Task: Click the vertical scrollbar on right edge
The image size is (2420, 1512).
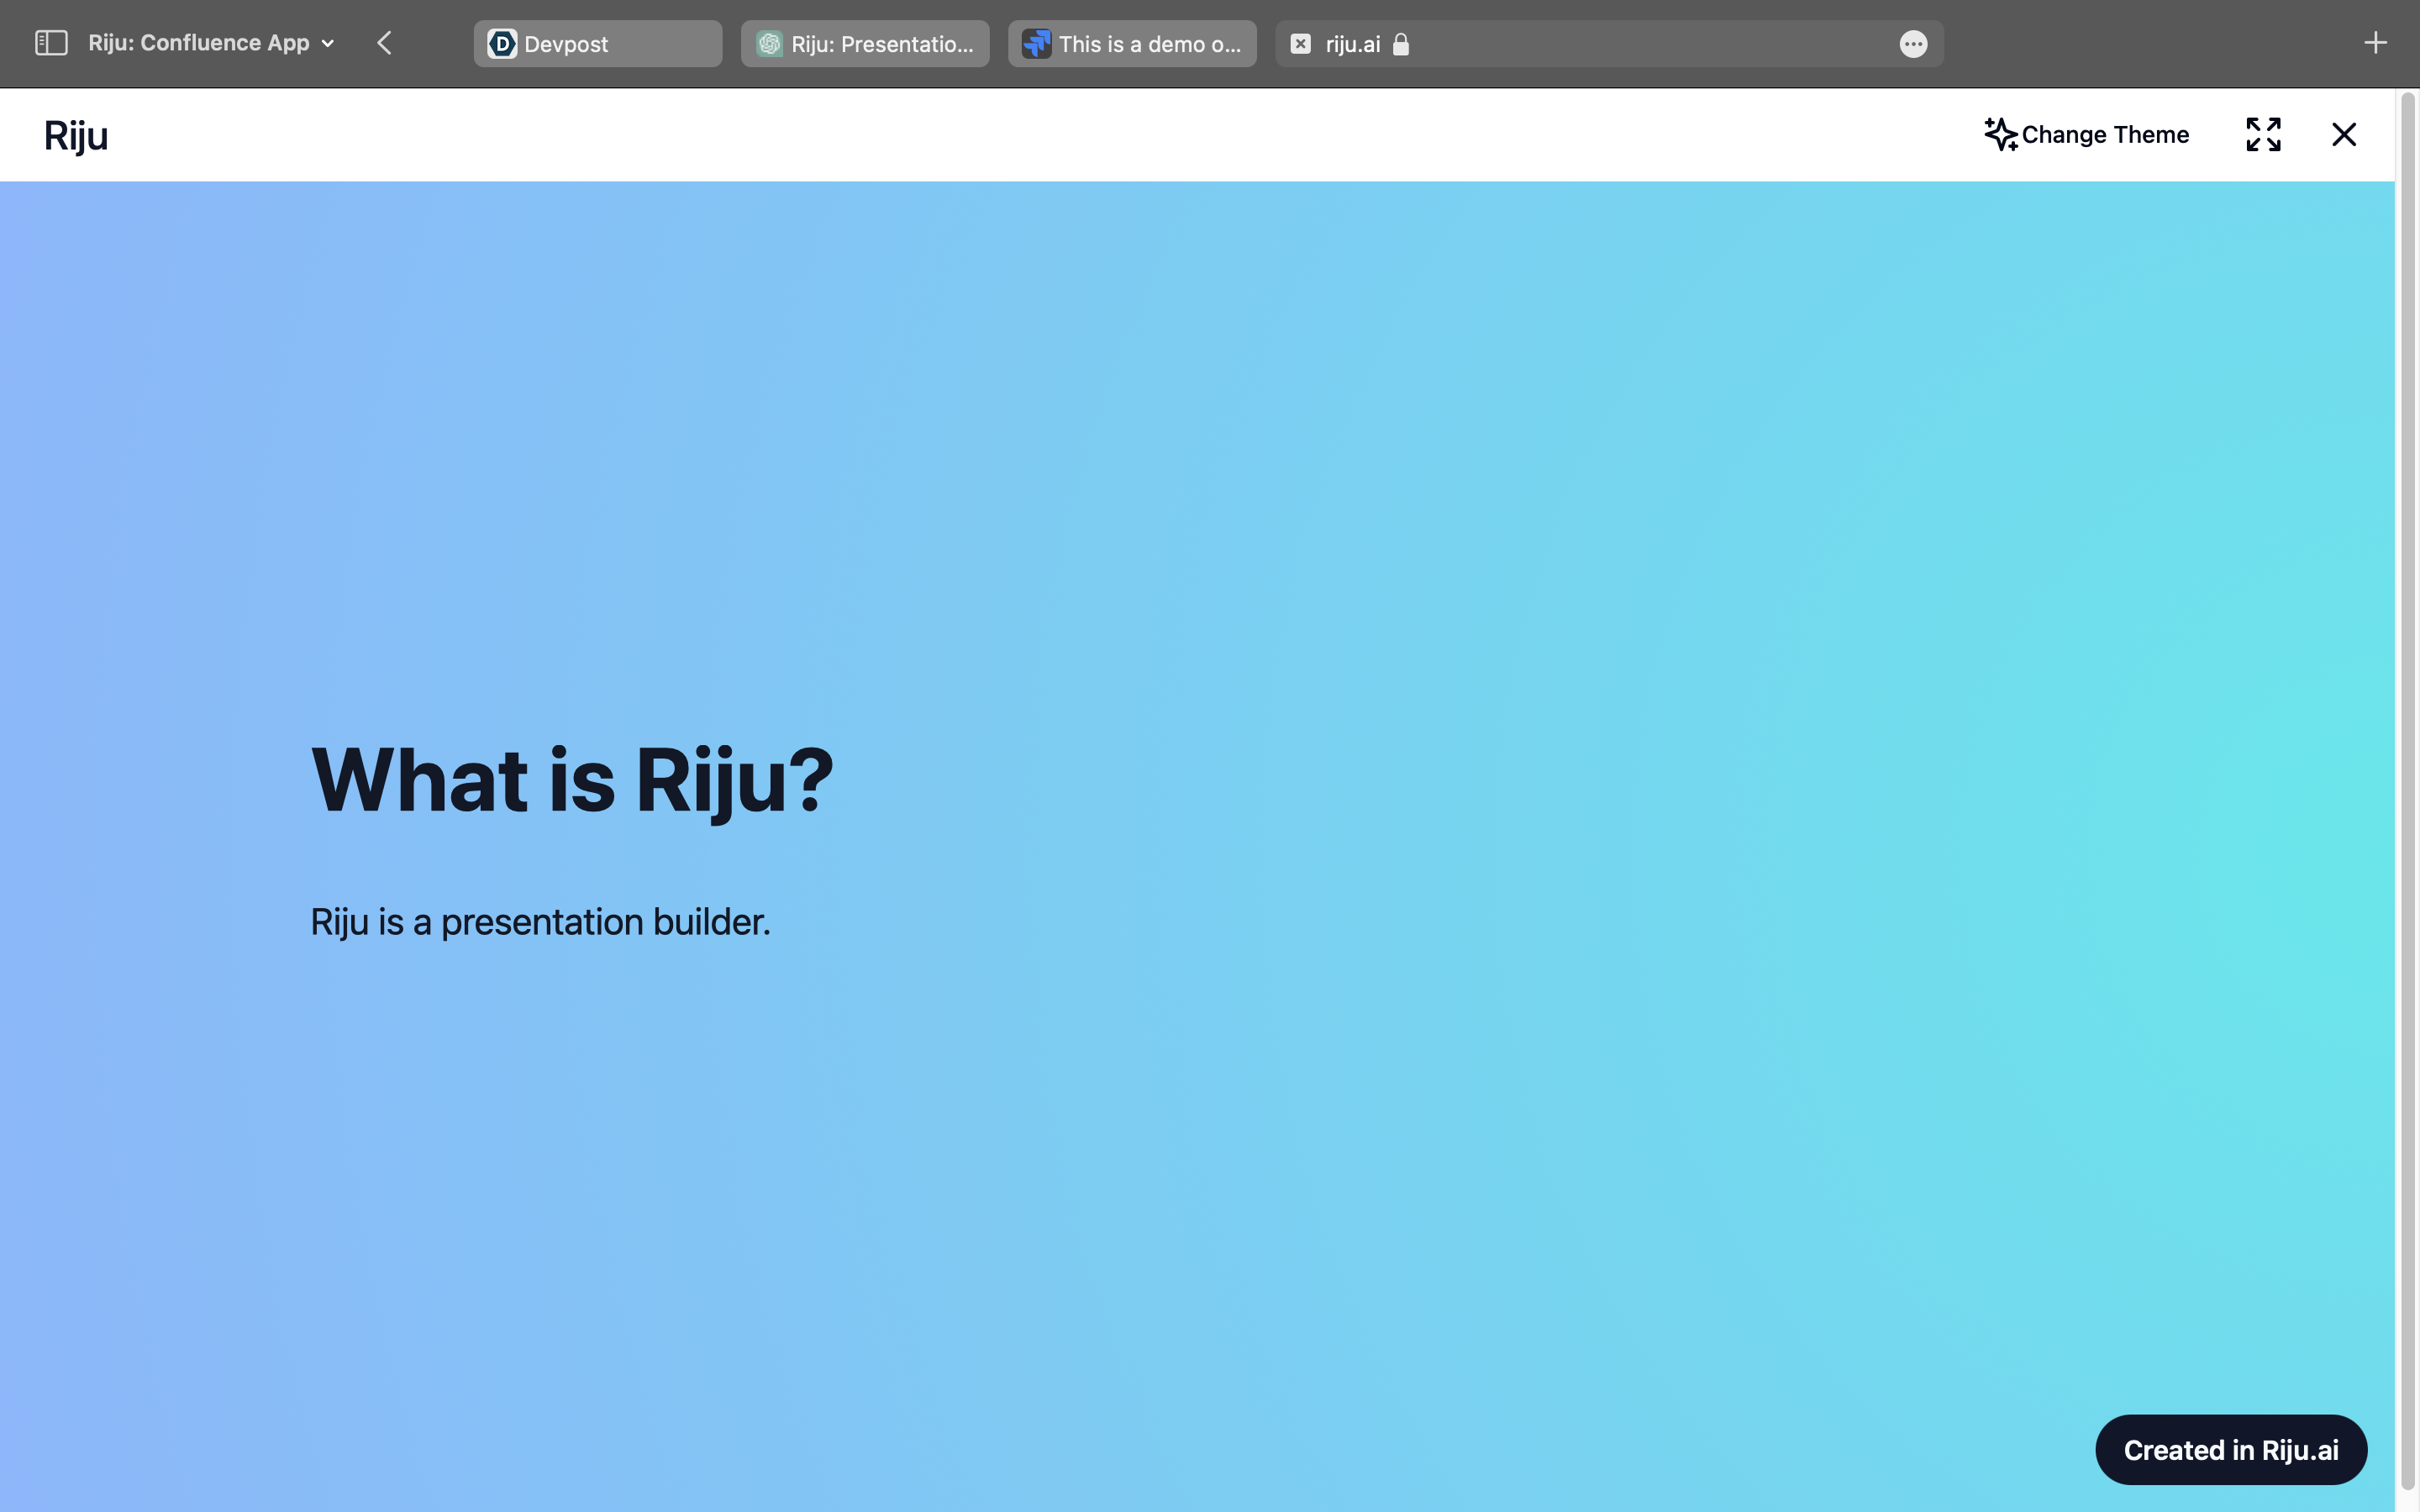Action: pyautogui.click(x=2407, y=780)
